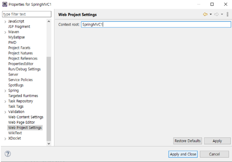Open Task Tags page
Image resolution: width=232 pixels, height=162 pixels.
click(x=16, y=106)
